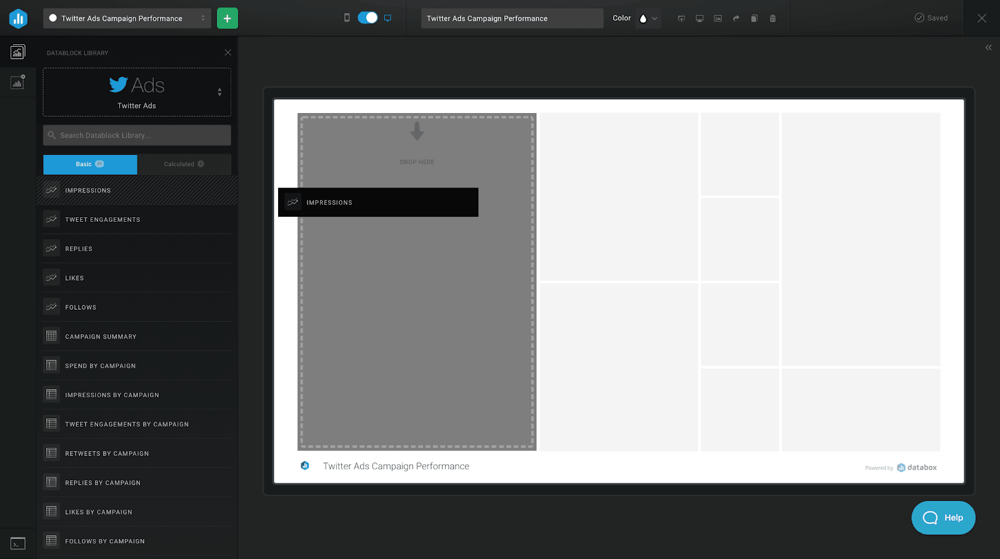Click the table icon beside Spend by Campaign
The width and height of the screenshot is (1000, 559).
[51, 365]
